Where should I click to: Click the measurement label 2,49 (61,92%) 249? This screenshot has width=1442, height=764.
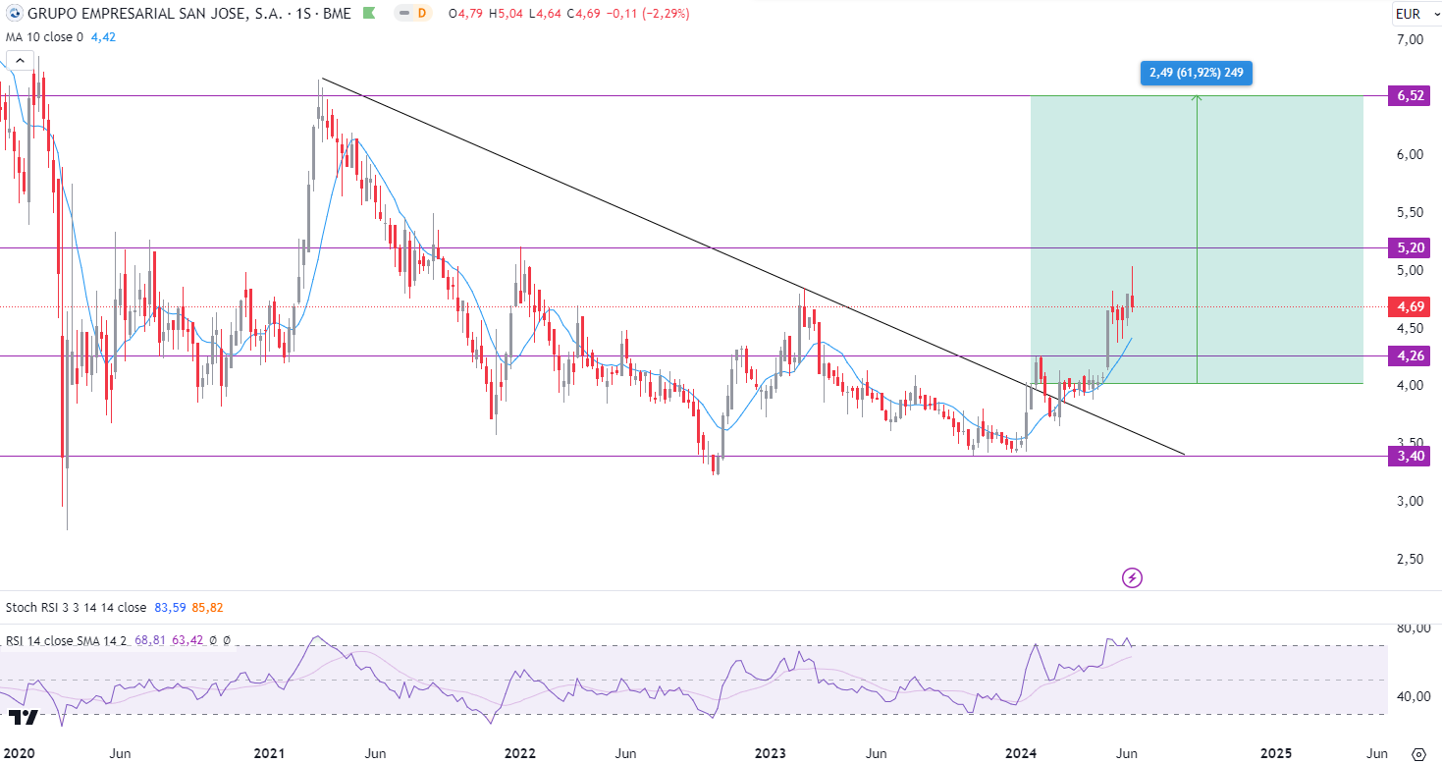(x=1196, y=73)
